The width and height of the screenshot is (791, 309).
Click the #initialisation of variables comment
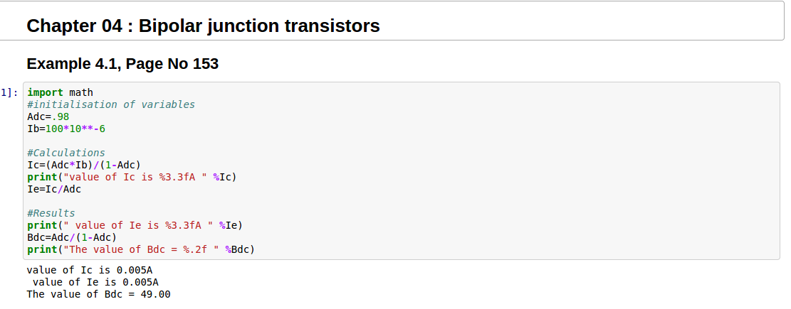pos(110,104)
